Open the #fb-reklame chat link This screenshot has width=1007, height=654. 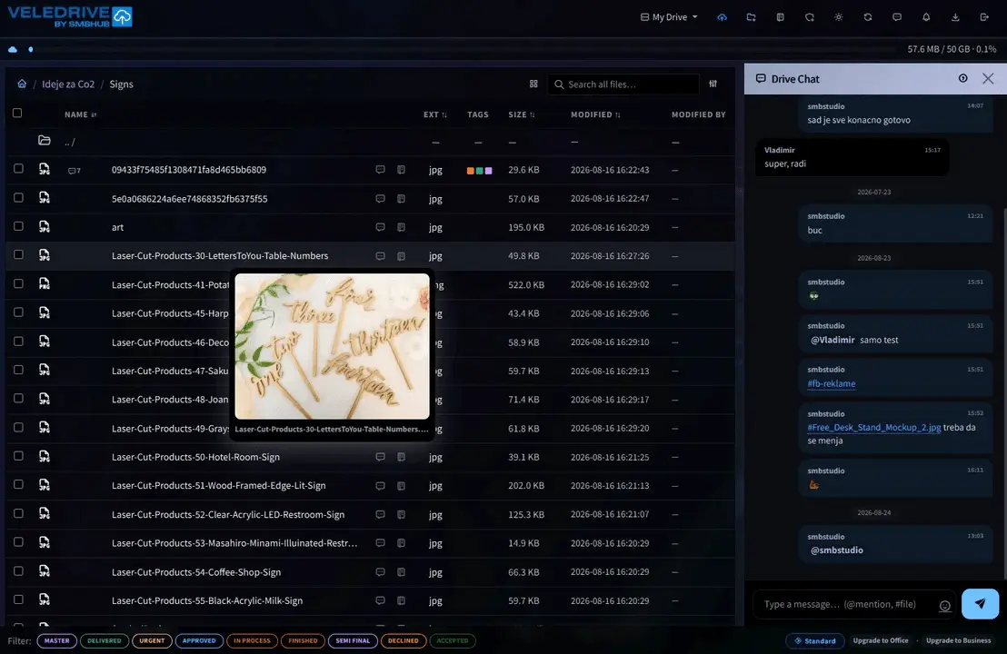(x=831, y=384)
